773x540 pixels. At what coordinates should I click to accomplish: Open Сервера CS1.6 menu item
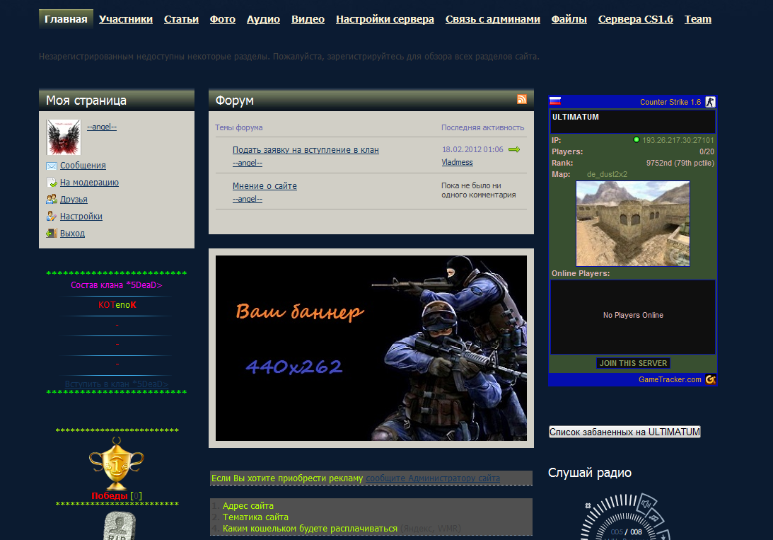636,19
